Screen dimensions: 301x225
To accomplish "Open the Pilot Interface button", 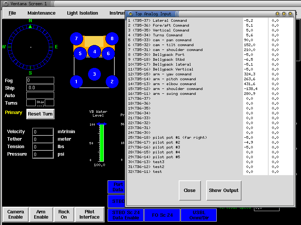I will (90, 214).
